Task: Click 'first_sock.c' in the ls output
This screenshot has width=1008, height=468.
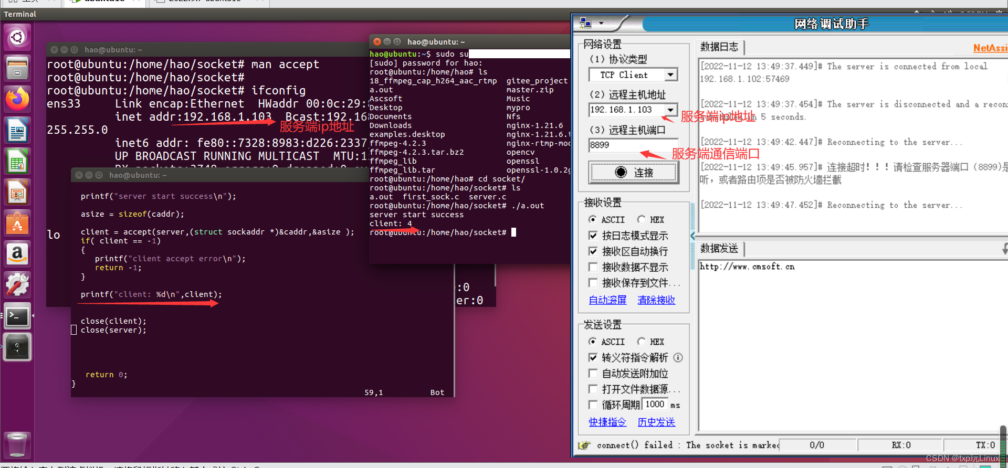Action: click(x=430, y=197)
